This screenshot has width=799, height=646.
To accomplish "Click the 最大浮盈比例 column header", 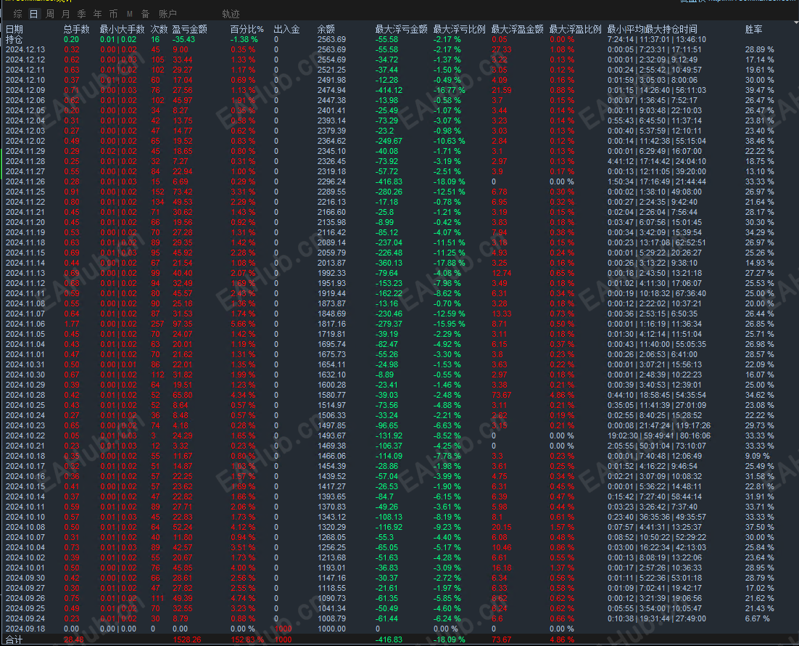I will (576, 29).
